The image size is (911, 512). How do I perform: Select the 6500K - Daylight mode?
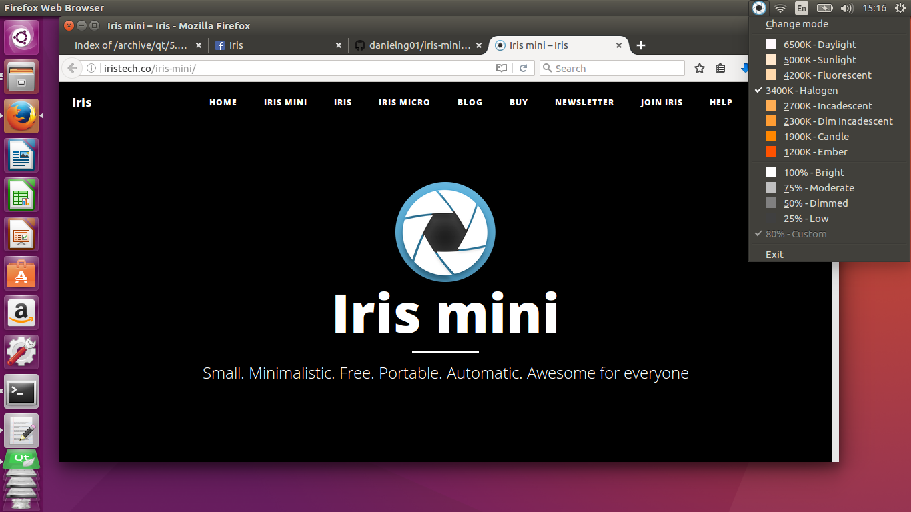pos(830,45)
